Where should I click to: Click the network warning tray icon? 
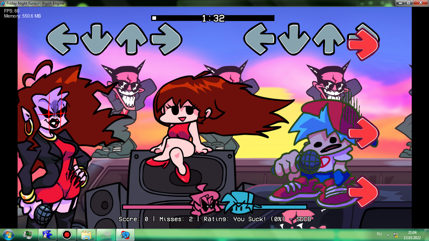point(396,235)
